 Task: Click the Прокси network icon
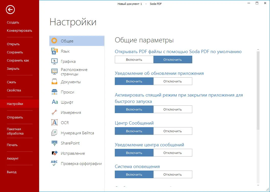coord(54,92)
